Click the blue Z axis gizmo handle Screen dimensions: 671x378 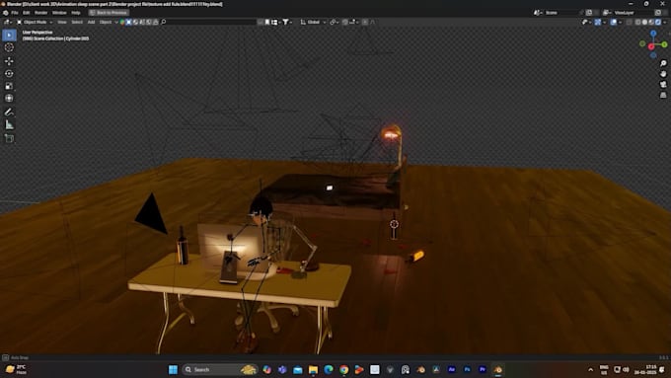click(x=653, y=34)
